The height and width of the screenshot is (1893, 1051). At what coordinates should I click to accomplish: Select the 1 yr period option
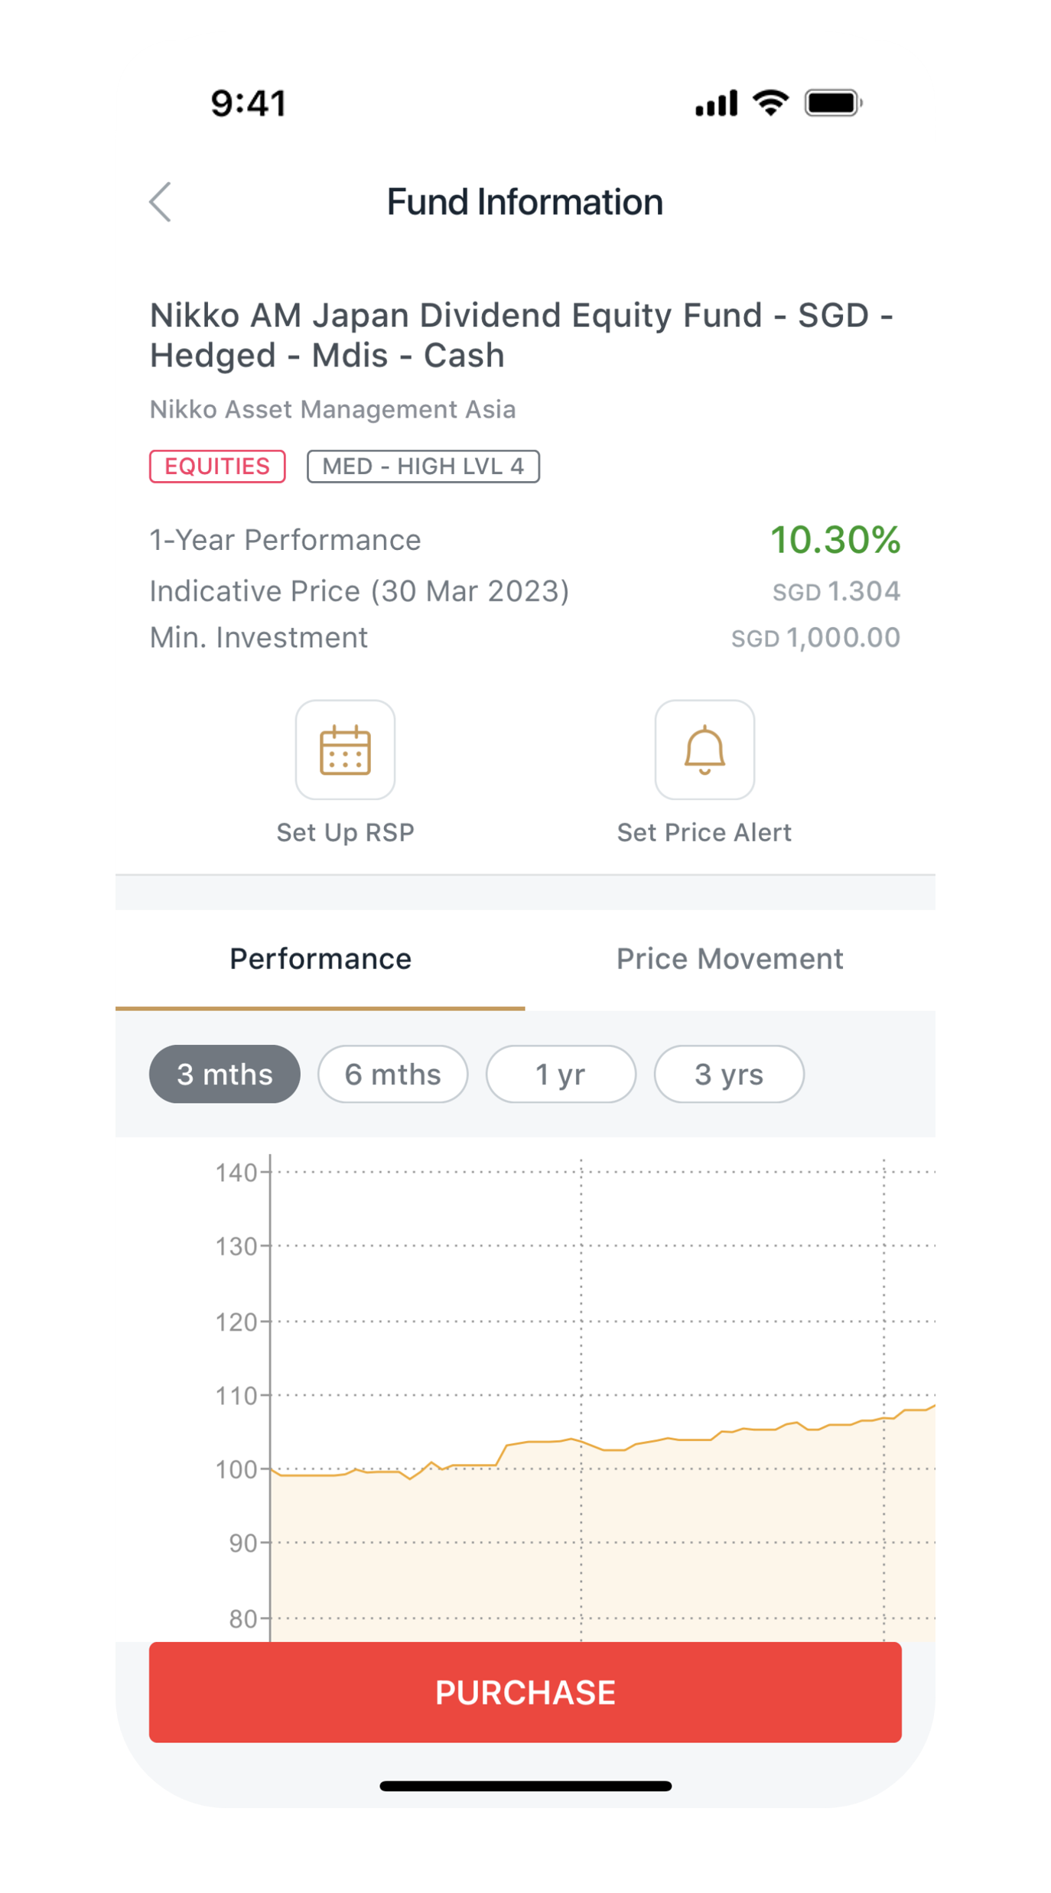(x=561, y=1075)
